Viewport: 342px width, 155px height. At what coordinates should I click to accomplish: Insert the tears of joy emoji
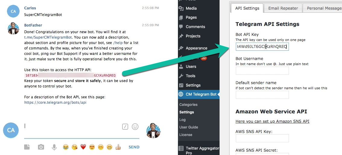(65, 147)
